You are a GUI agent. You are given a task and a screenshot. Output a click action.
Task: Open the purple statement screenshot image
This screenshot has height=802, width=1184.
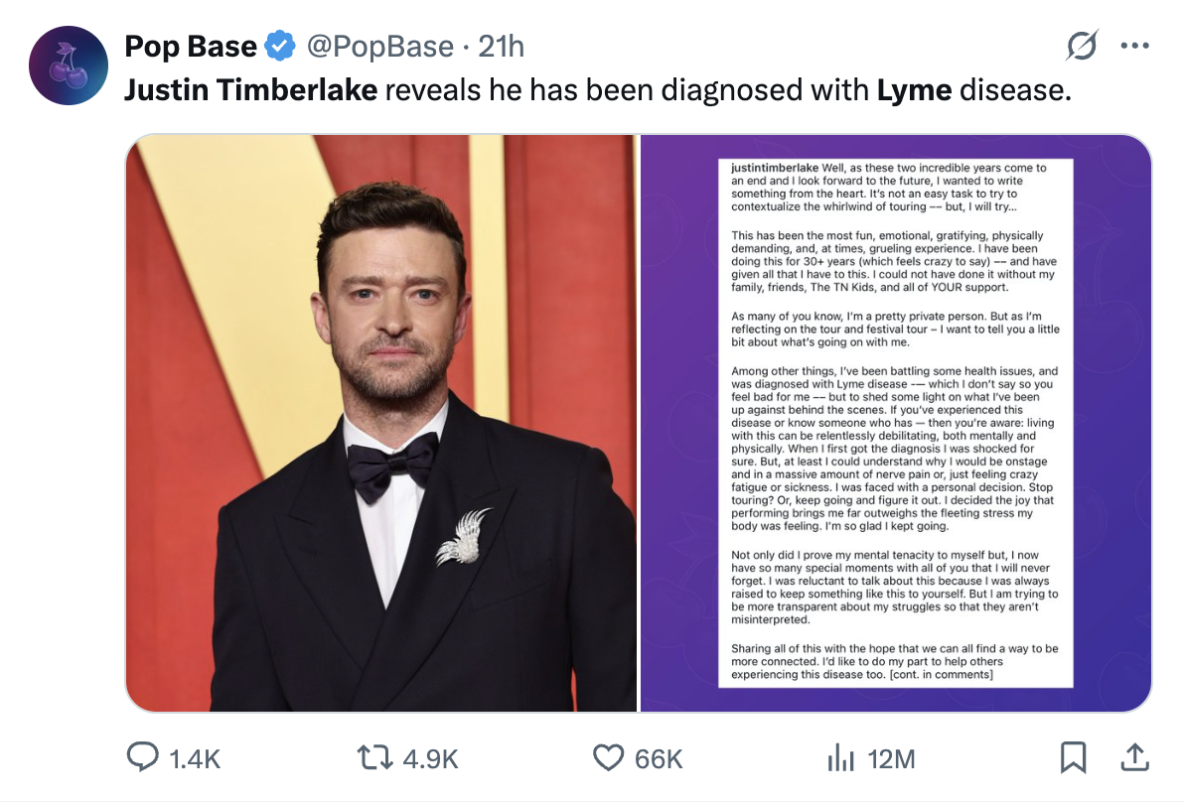pos(896,423)
